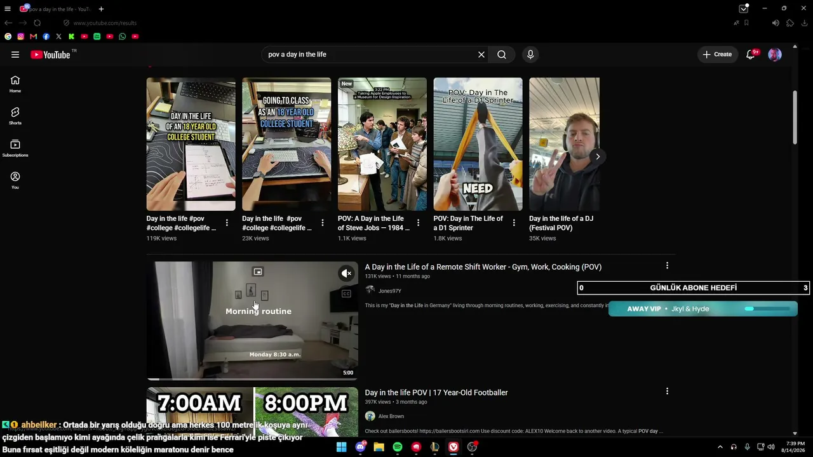Open the Facebook bookmark
The image size is (813, 457).
46,37
